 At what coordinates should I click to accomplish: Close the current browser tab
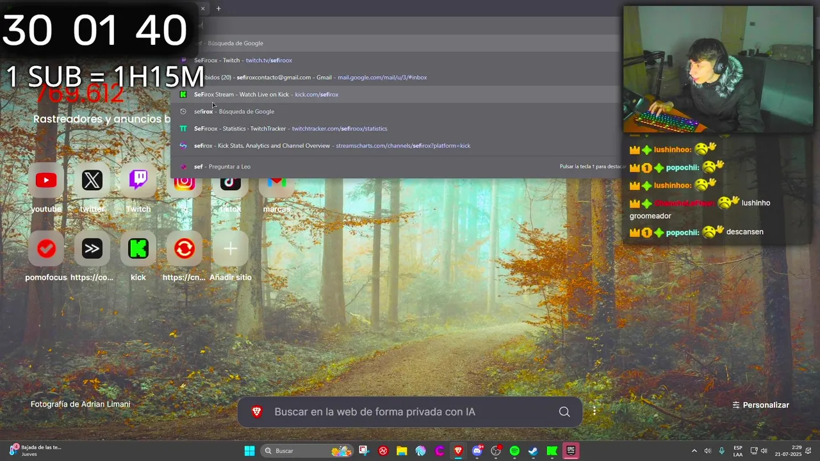[202, 8]
